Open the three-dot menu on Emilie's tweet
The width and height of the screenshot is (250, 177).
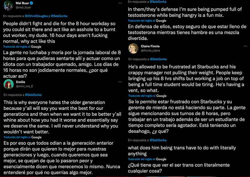pos(120,82)
